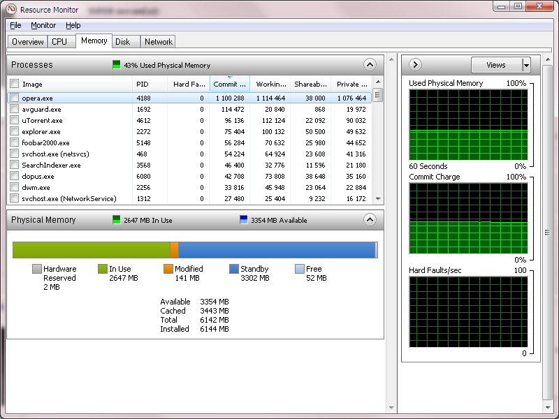Click the Commit Charge graph
The image size is (559, 419).
pyautogui.click(x=468, y=219)
